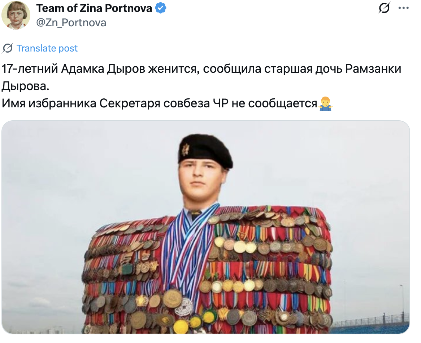Open the Grok icon next to the more menu
The image size is (421, 343).
pos(384,8)
